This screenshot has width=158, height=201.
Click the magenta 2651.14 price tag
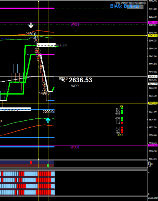[x=153, y=23]
